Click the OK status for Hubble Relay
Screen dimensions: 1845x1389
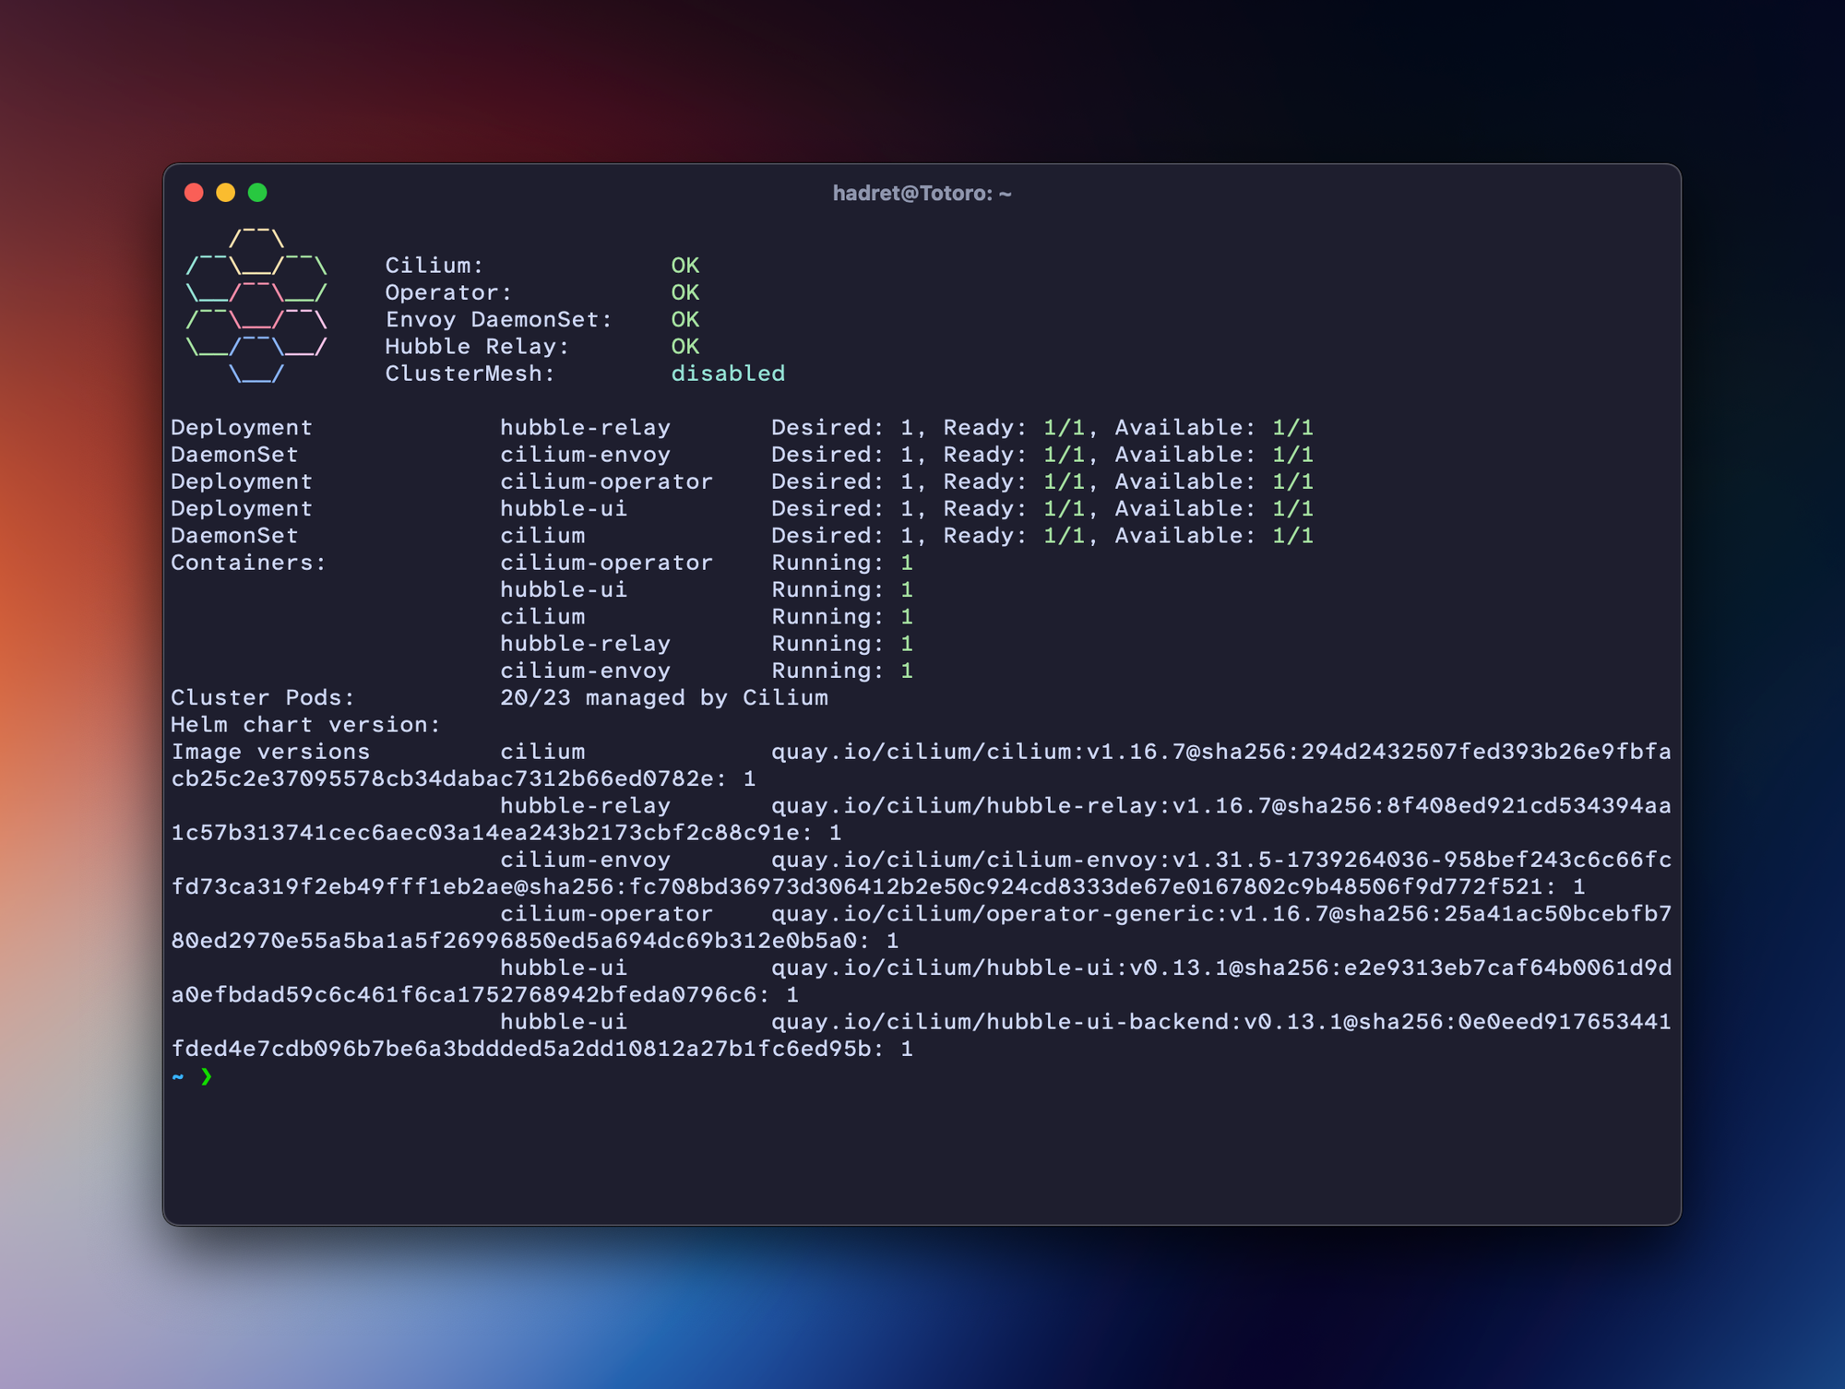point(684,347)
